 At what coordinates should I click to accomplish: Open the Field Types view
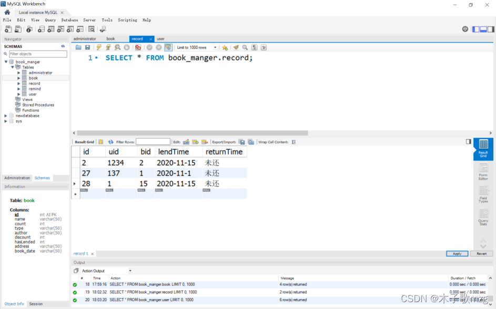click(483, 194)
